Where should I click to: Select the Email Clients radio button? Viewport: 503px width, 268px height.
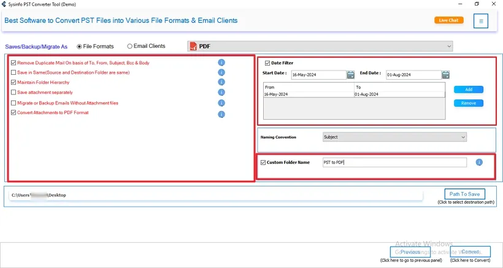pyautogui.click(x=129, y=46)
